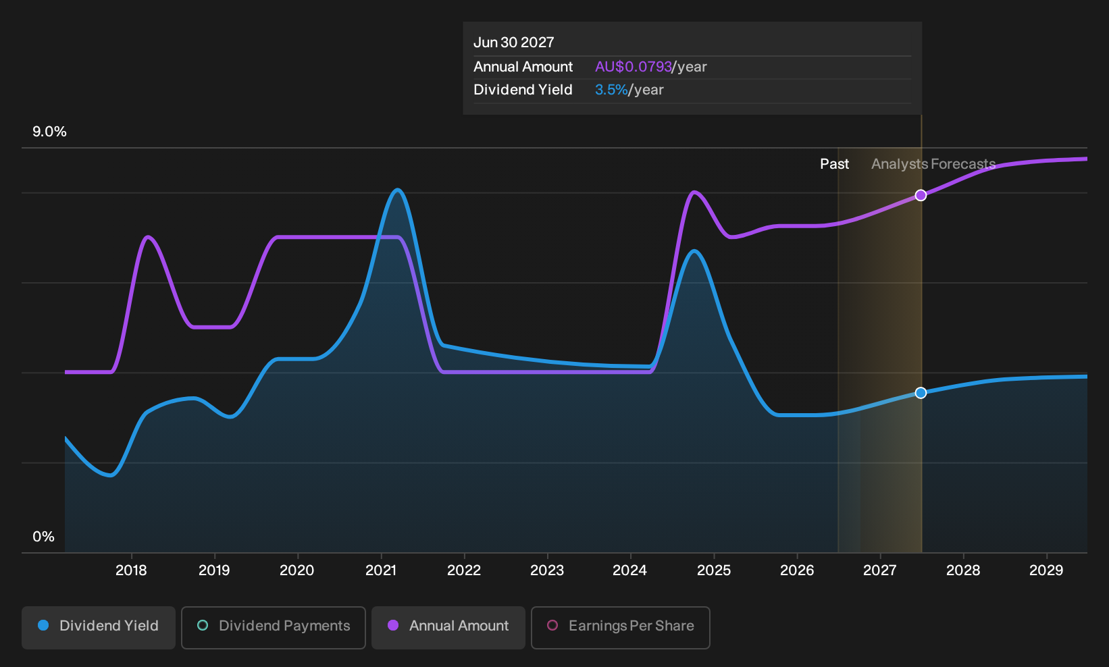Click the purple Annual Amount data point marker

coord(921,195)
